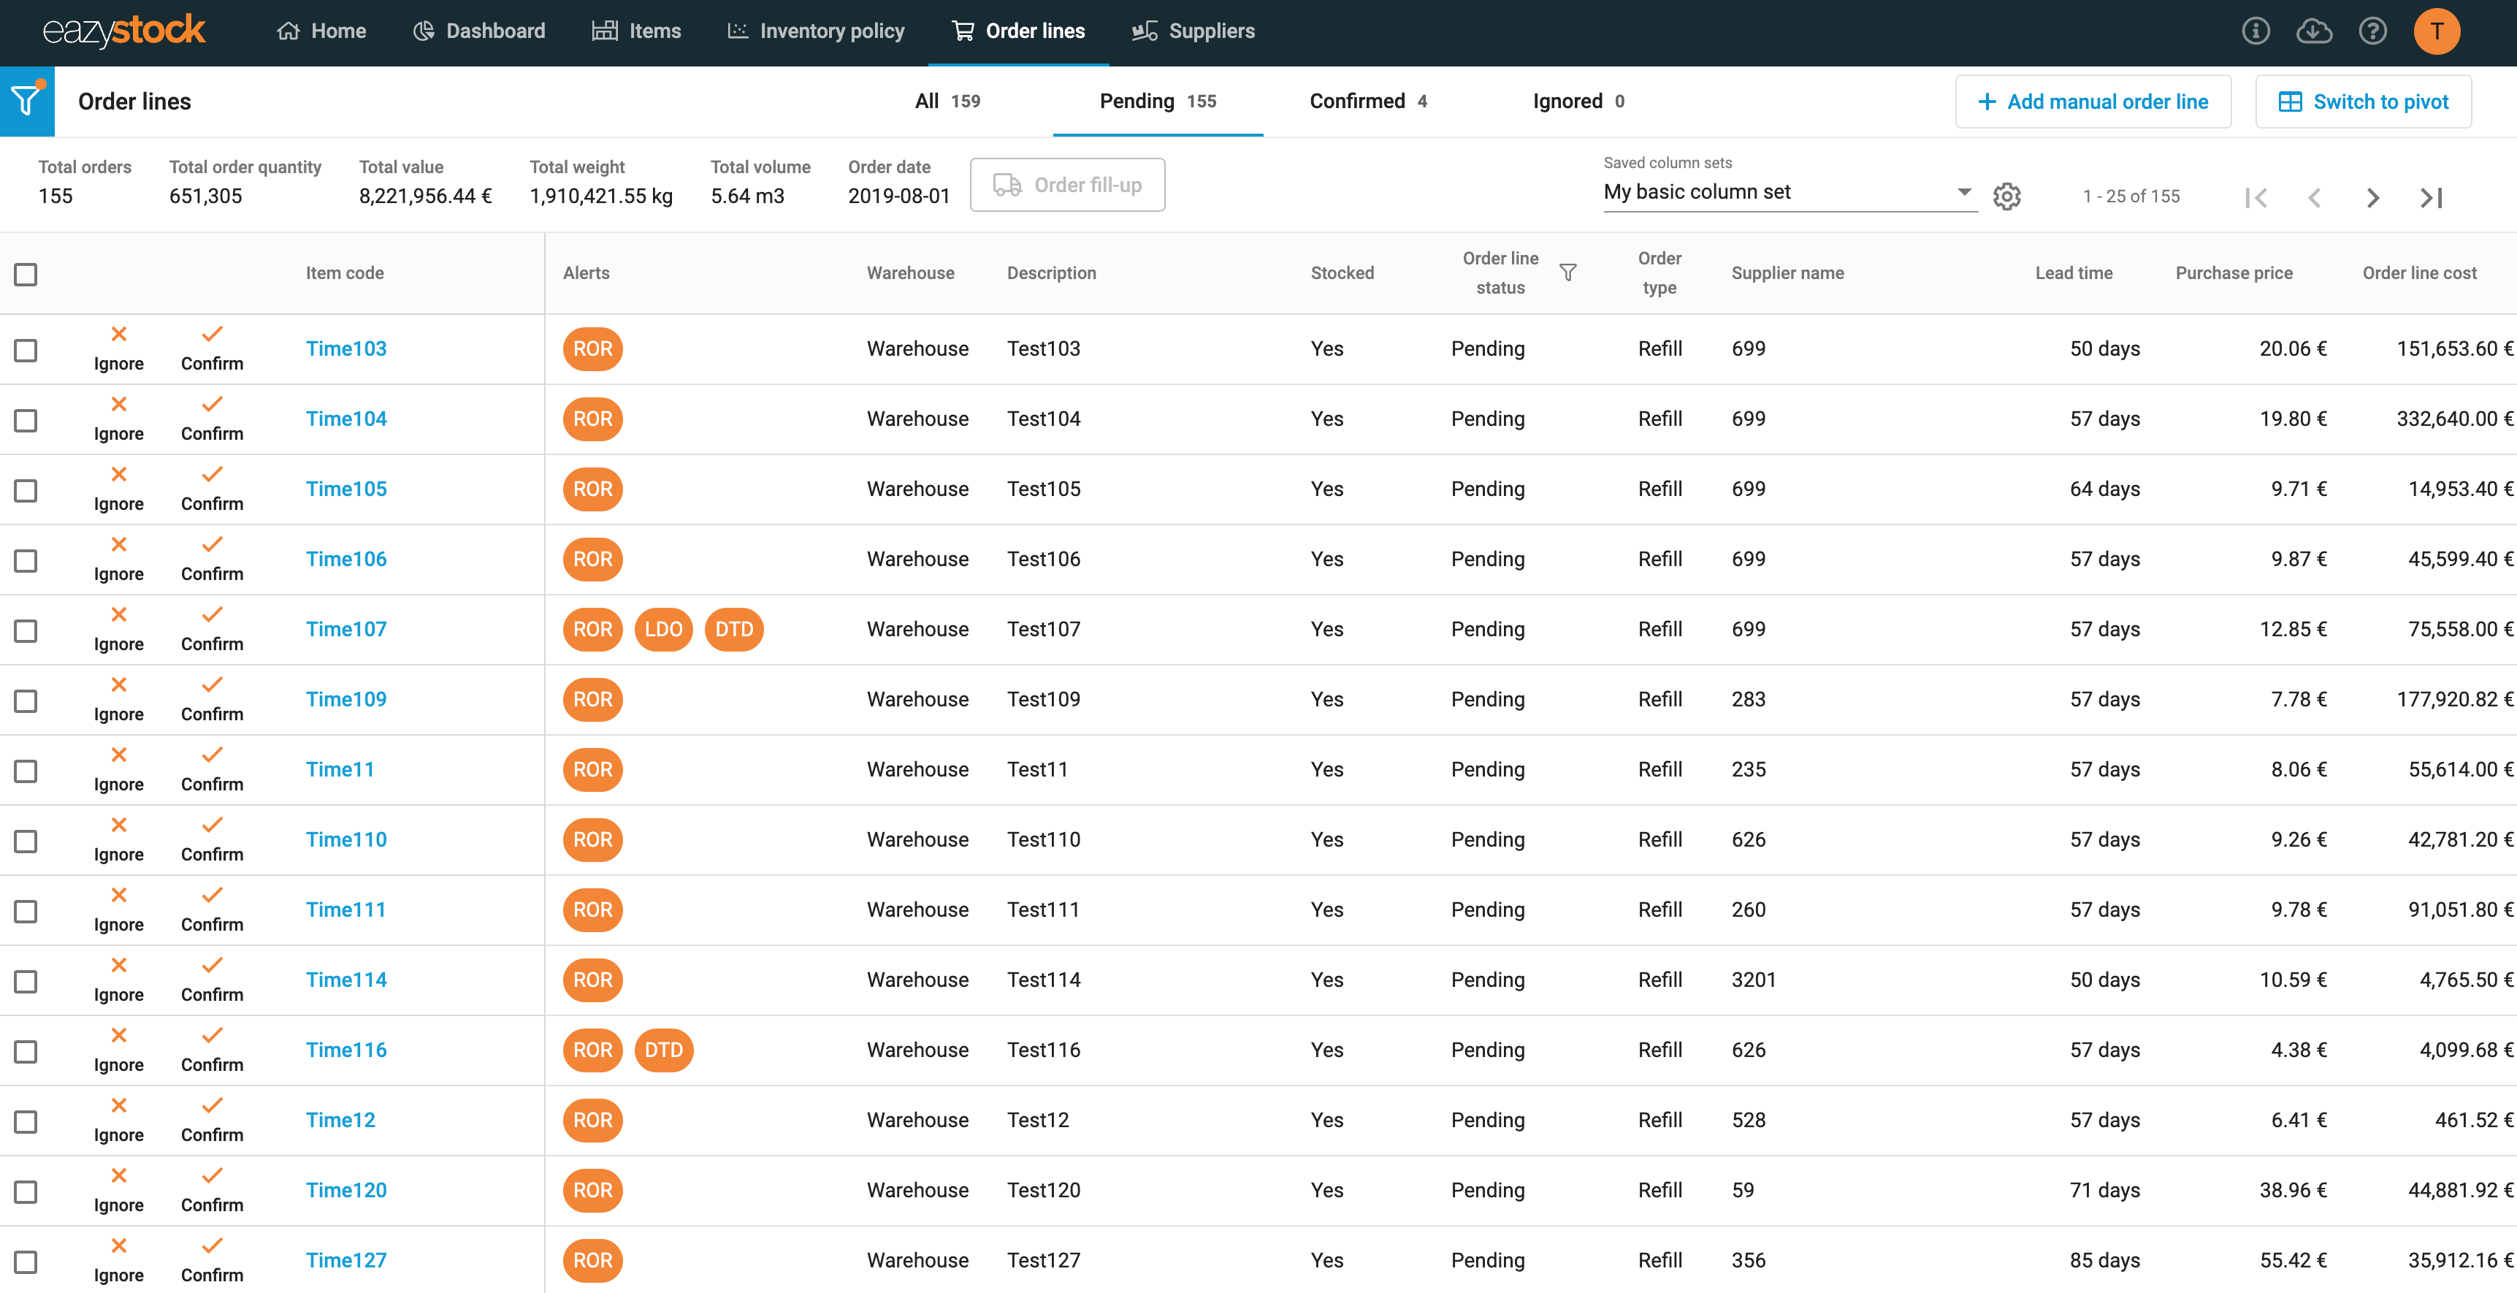2517x1293 pixels.
Task: Click Add manual order line button
Action: click(2092, 102)
